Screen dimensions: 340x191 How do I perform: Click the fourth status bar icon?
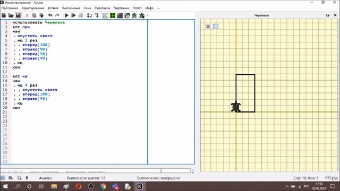27,178
